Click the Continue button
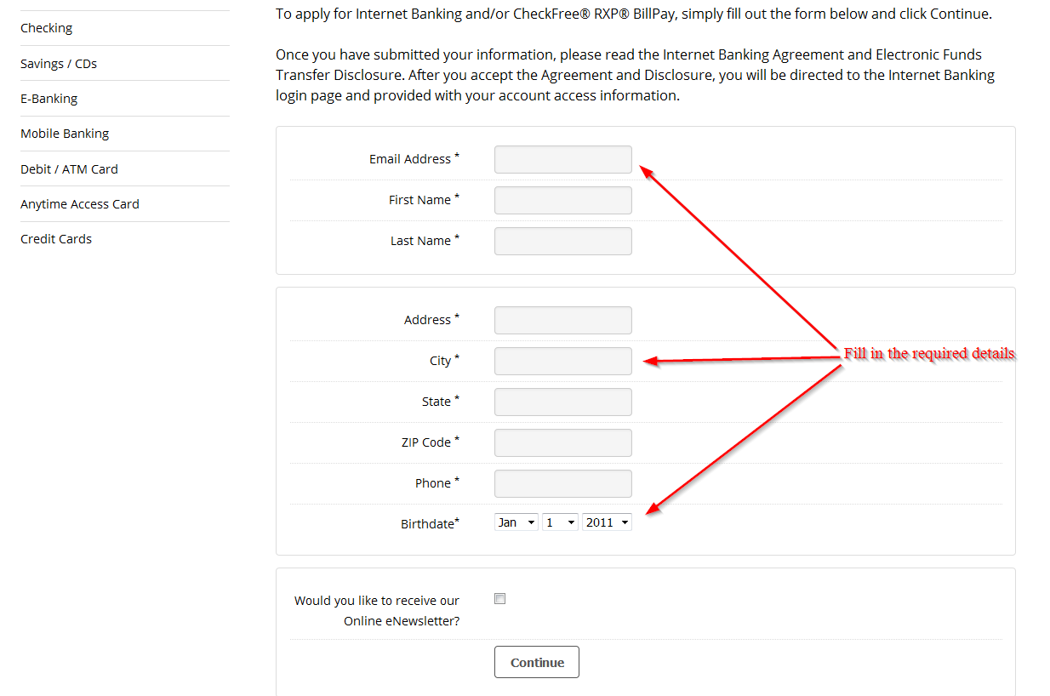 [537, 662]
